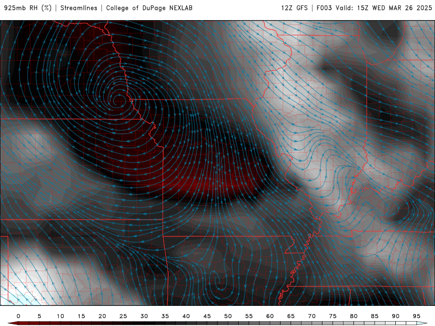
Task: Select the "40" legend value
Action: 186,316
